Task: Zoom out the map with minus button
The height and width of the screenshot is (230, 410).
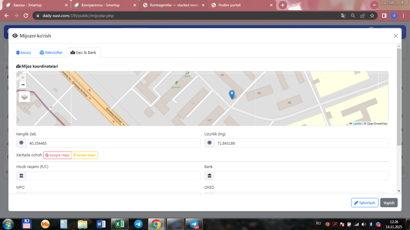Action: (x=23, y=85)
